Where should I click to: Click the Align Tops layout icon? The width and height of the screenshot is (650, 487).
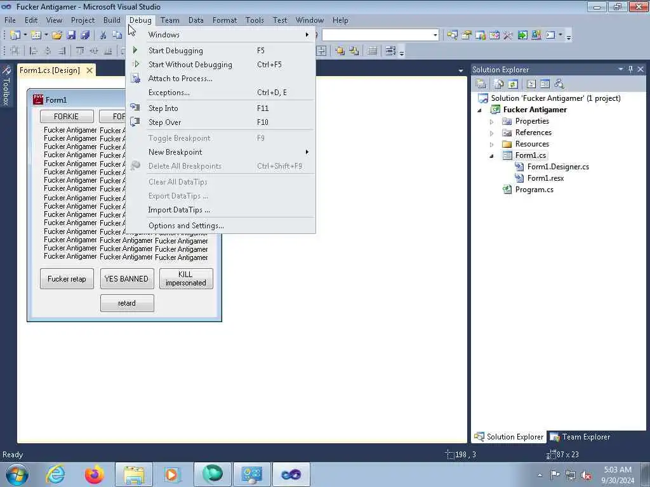(80, 51)
